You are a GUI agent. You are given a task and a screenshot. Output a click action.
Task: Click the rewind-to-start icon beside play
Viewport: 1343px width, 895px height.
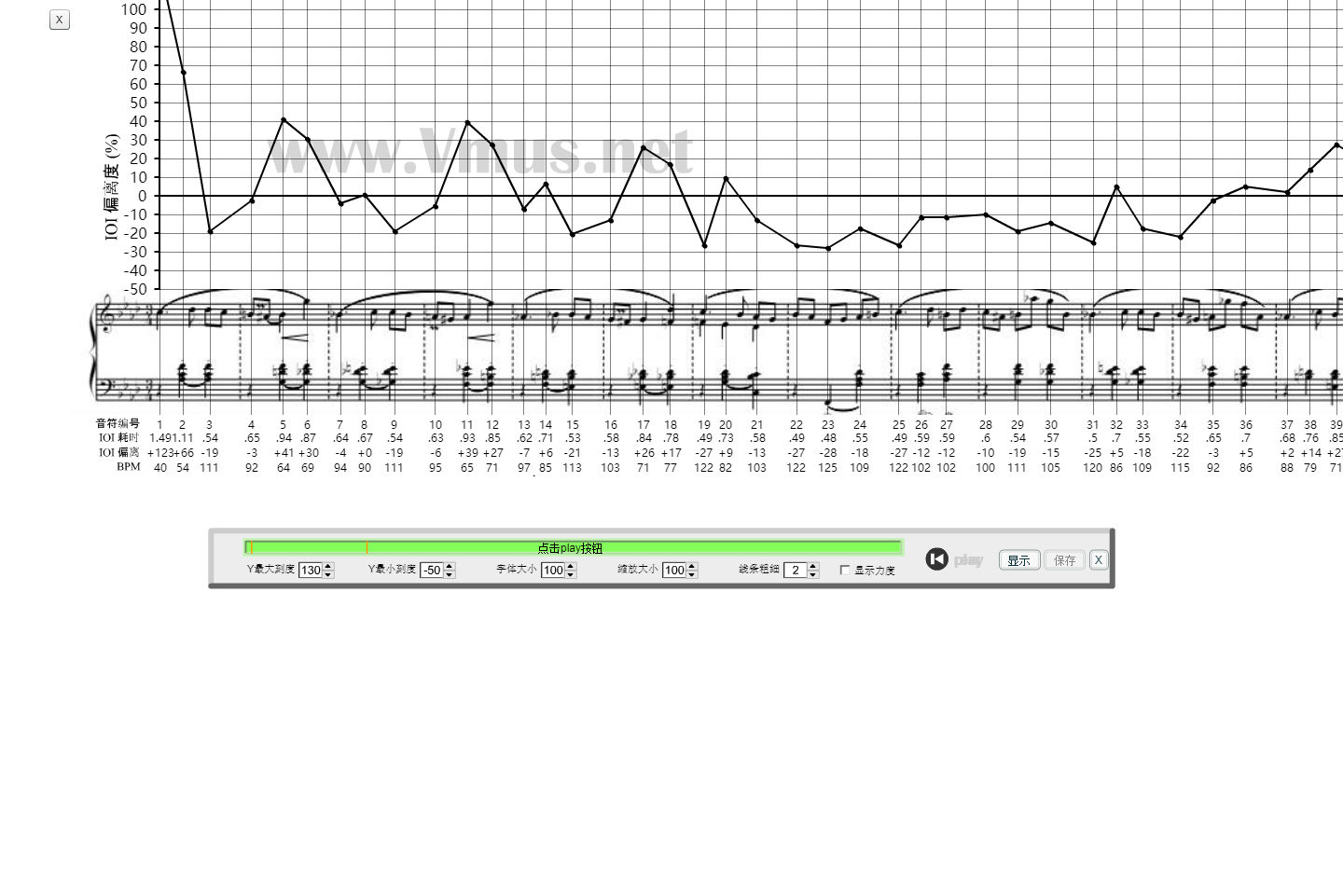(x=936, y=559)
